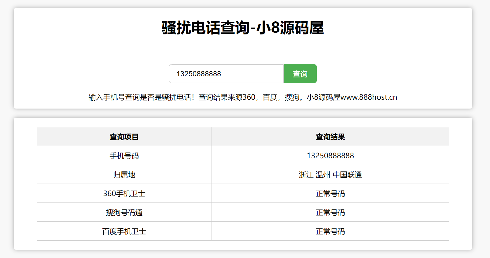Click the description text mentioning www.888host.cn
The image size is (490, 258).
coord(243,97)
